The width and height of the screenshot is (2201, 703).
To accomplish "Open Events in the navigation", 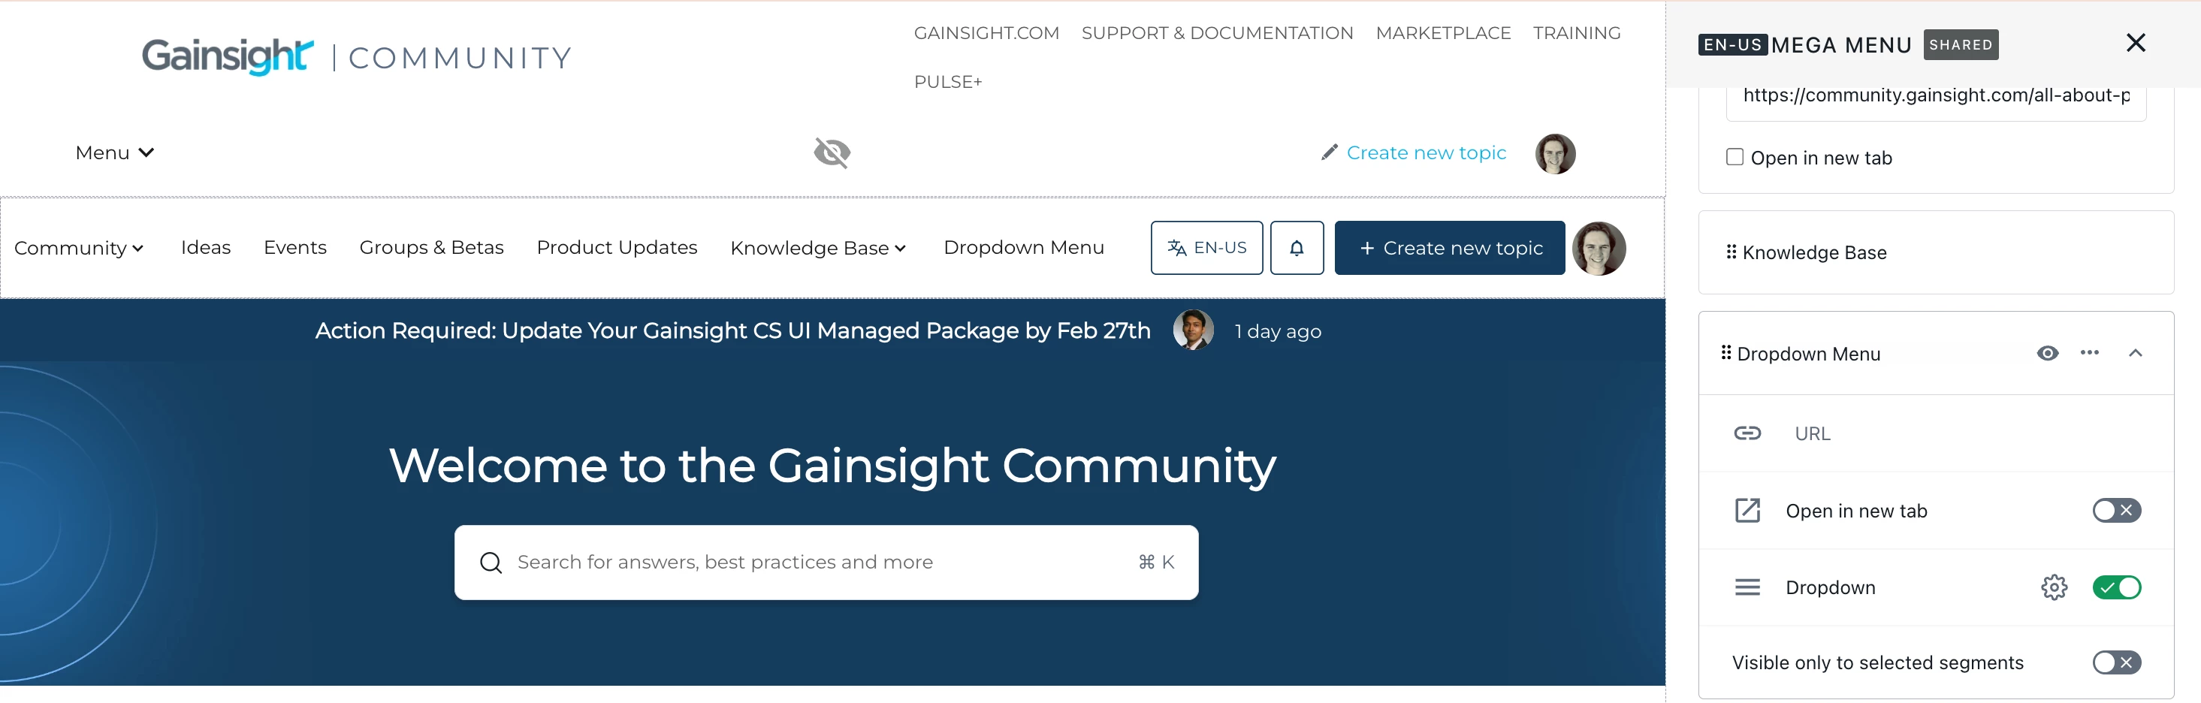I will [294, 248].
